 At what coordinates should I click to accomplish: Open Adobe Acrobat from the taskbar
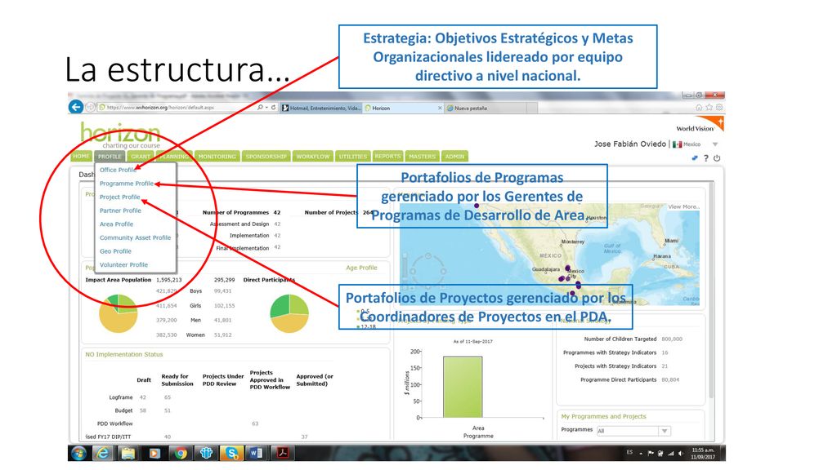tap(282, 454)
